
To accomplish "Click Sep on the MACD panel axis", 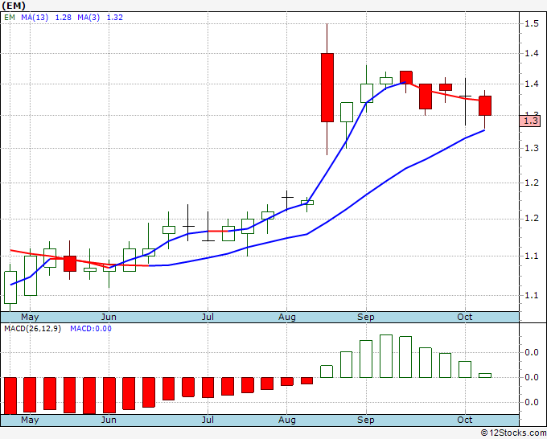I will click(x=365, y=420).
